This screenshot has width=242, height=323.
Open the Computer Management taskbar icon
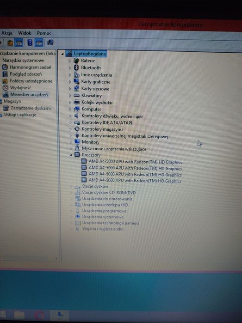(x=59, y=315)
